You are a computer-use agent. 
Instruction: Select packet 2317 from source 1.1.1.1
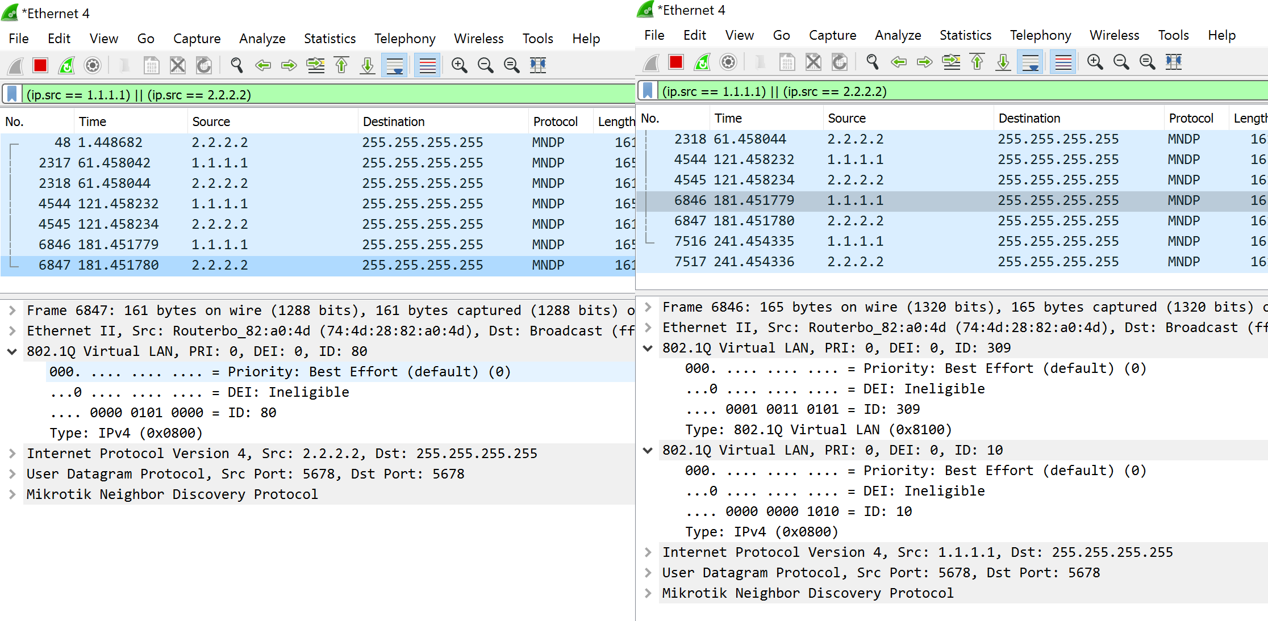click(x=318, y=163)
